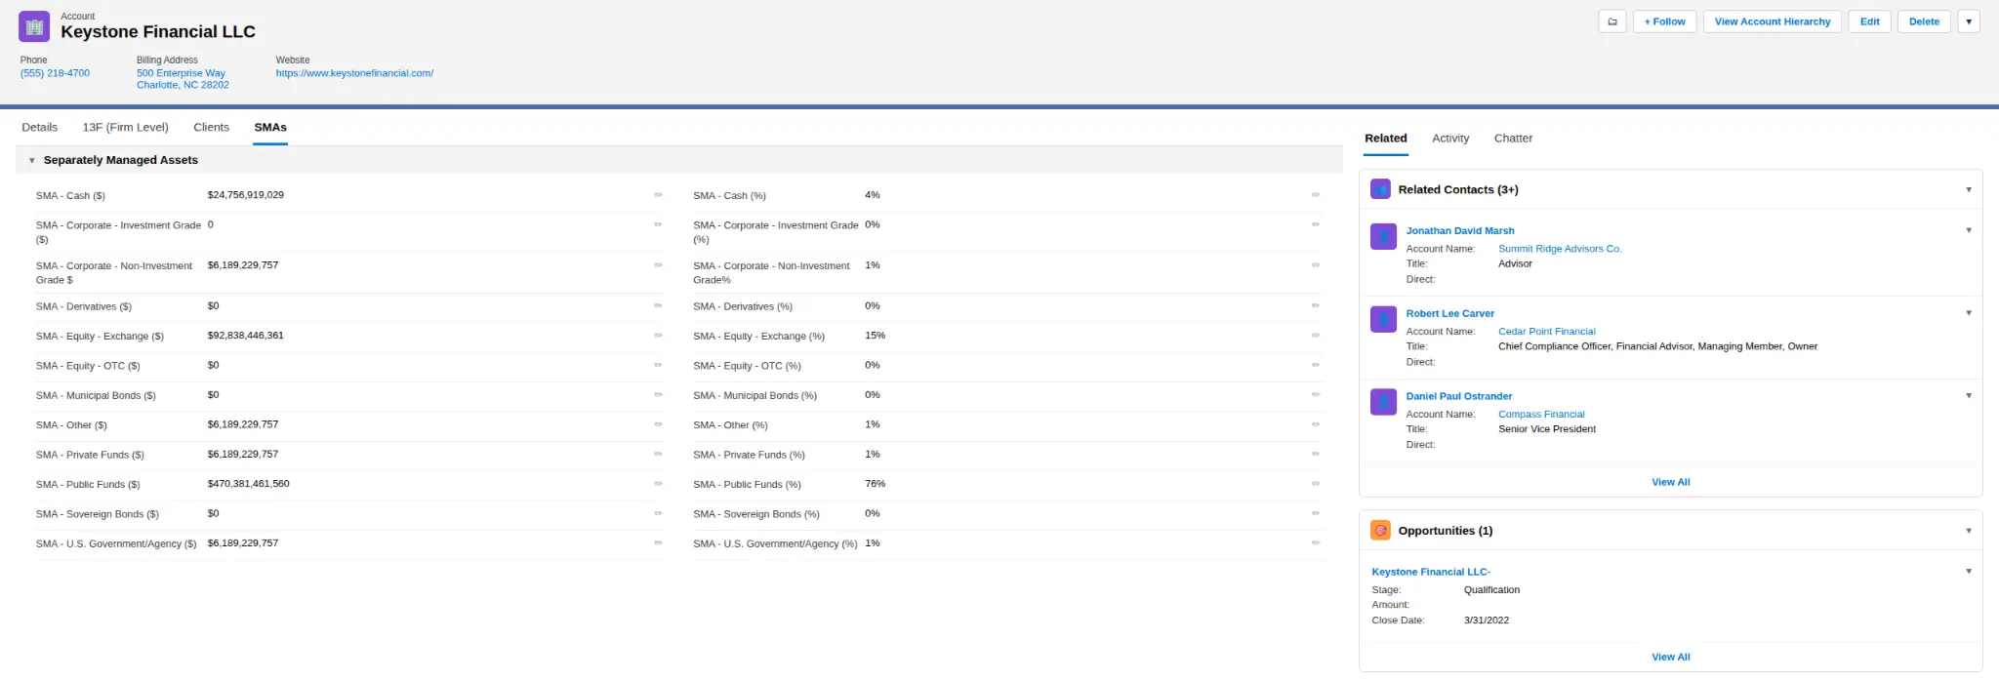The height and width of the screenshot is (681, 1999).
Task: Click Robert Lee Carver contact avatar icon
Action: coord(1383,319)
